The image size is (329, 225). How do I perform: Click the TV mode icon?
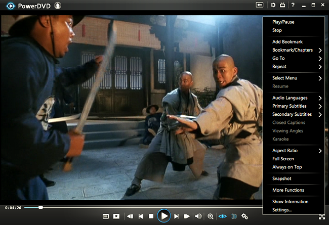click(x=282, y=5)
